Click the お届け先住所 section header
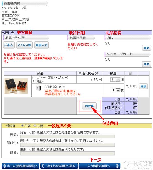Image resolution: width=153 pixels, height=170 pixels. (26, 38)
